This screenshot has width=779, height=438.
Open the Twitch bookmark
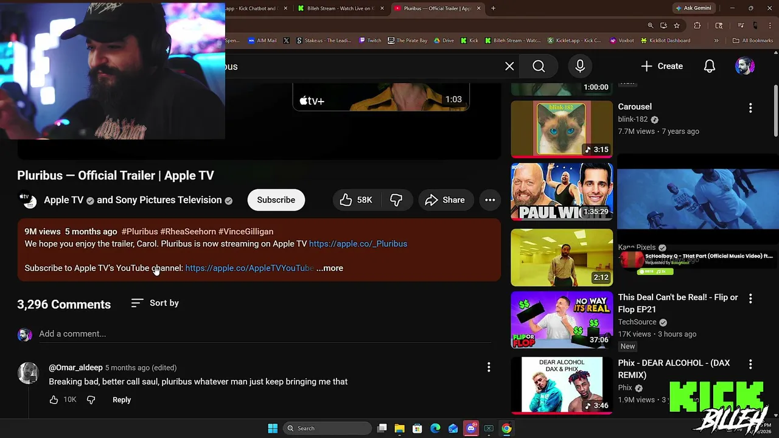tap(370, 41)
